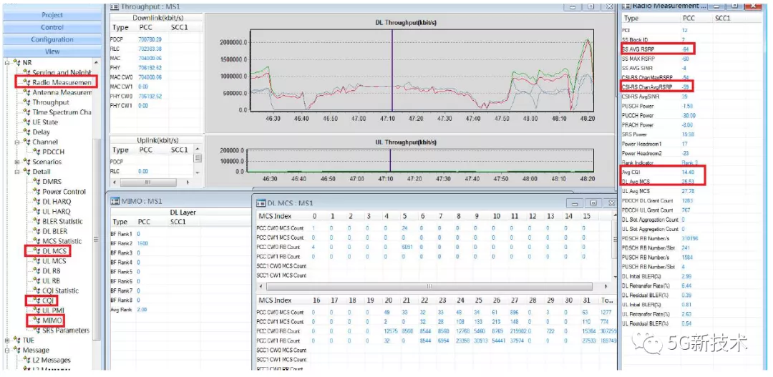Collapse the Channel tree node
The image size is (773, 377).
17,142
